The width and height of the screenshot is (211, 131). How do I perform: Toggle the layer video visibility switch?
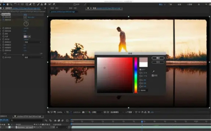pos(1,127)
